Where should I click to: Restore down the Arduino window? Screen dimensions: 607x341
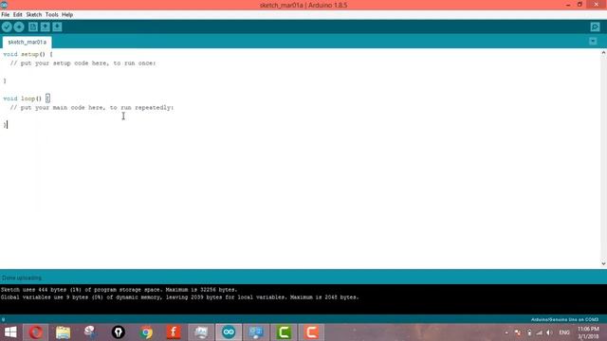tap(579, 5)
